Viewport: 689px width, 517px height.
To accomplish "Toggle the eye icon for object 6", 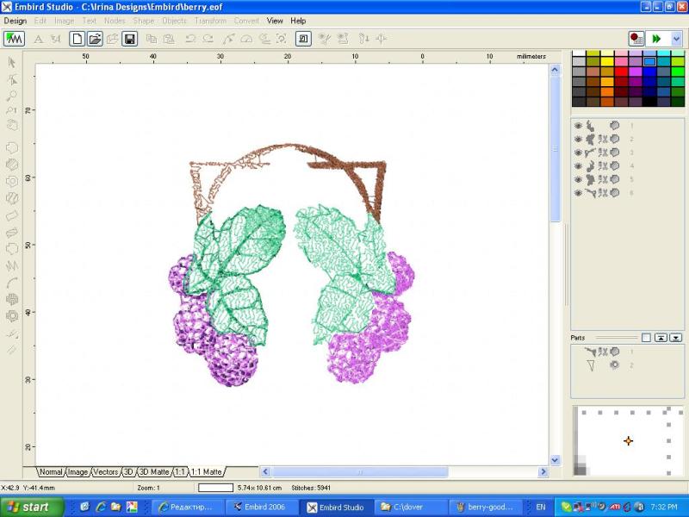I will [578, 193].
